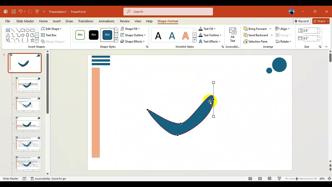Screen dimensions: 332x187
Task: Select the oval shape in the Insert Shapes gallery
Action: coord(27,30)
